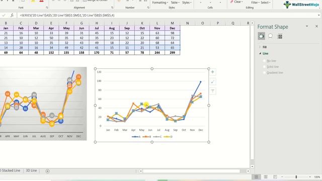This screenshot has height=181, width=322.
Task: Switch to Page Layout view
Action: 266,176
